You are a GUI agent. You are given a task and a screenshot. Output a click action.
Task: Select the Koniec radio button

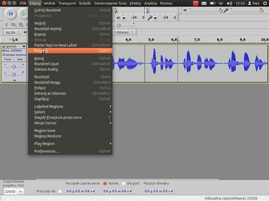coord(105,183)
